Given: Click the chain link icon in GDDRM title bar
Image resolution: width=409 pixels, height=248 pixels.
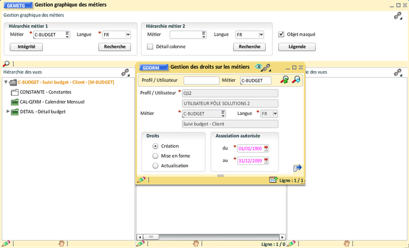Looking at the screenshot, I should [266, 67].
